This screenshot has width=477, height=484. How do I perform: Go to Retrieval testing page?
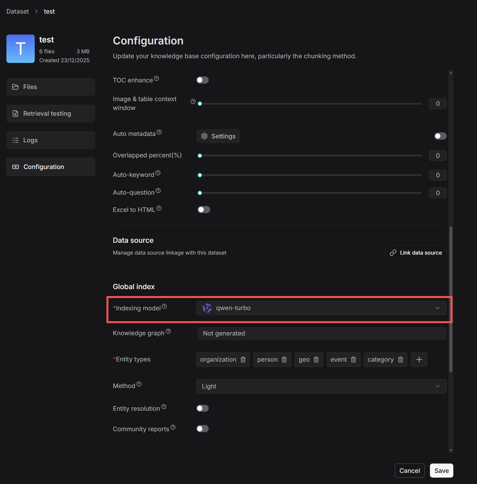(51, 113)
